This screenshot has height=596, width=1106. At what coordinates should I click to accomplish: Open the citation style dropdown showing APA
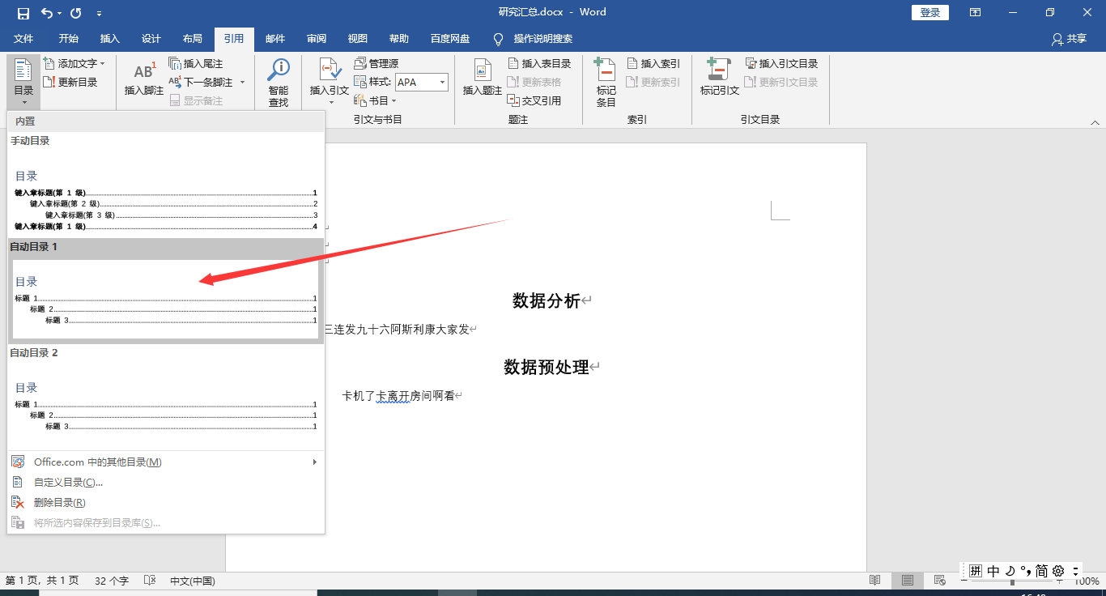click(x=420, y=81)
